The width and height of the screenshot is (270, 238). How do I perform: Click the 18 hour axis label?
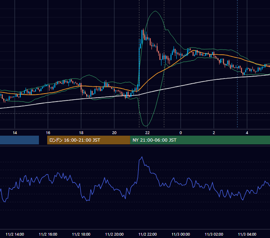click(81, 133)
